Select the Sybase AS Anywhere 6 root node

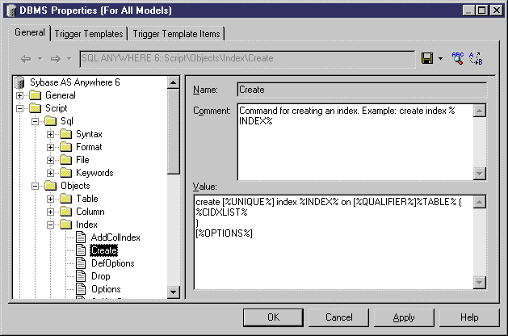pyautogui.click(x=75, y=82)
